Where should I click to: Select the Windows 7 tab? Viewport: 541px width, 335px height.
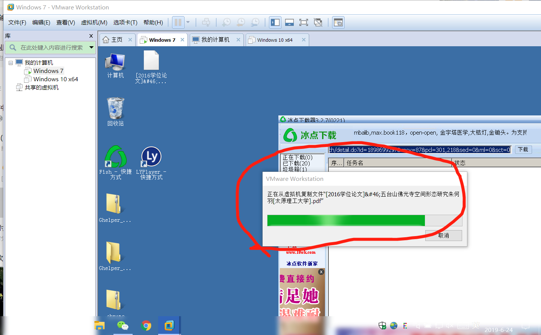click(x=162, y=40)
